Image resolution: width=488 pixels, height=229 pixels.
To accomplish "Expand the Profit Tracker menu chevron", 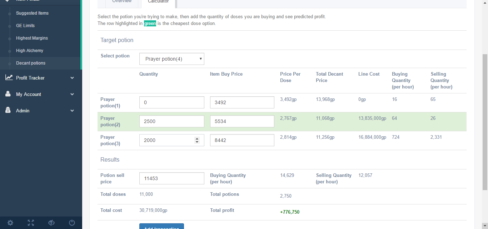I will tap(72, 78).
